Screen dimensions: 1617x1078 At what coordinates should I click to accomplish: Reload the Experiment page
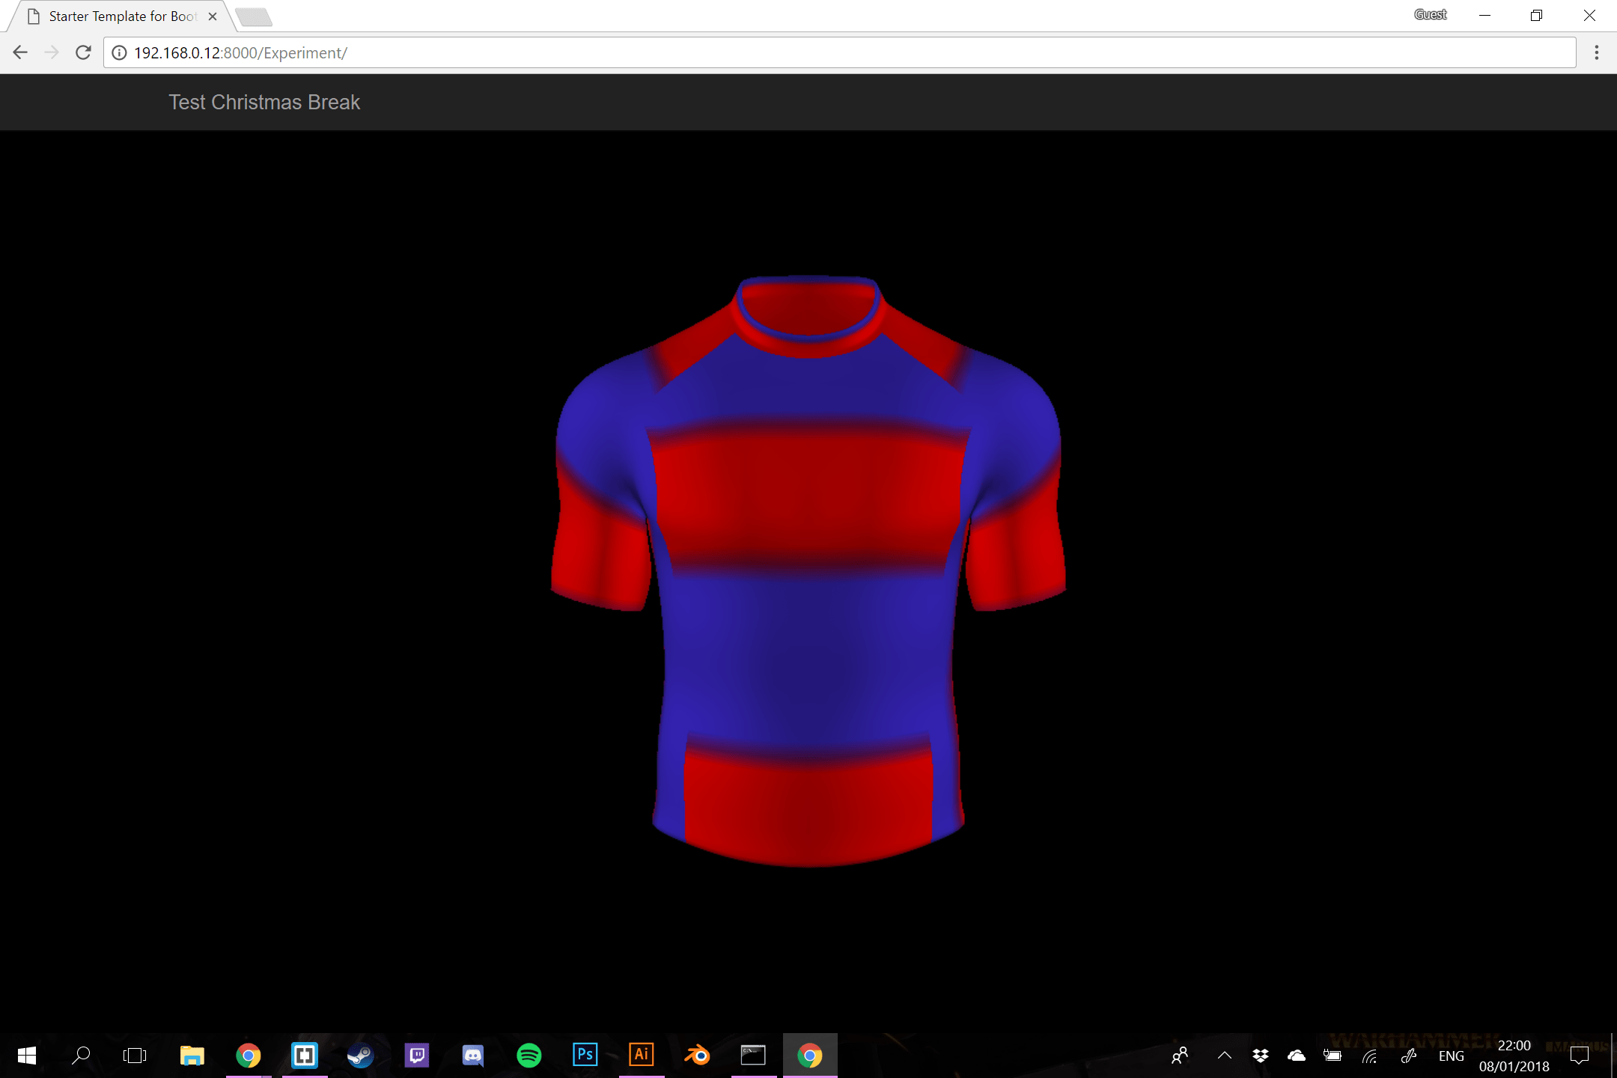83,52
